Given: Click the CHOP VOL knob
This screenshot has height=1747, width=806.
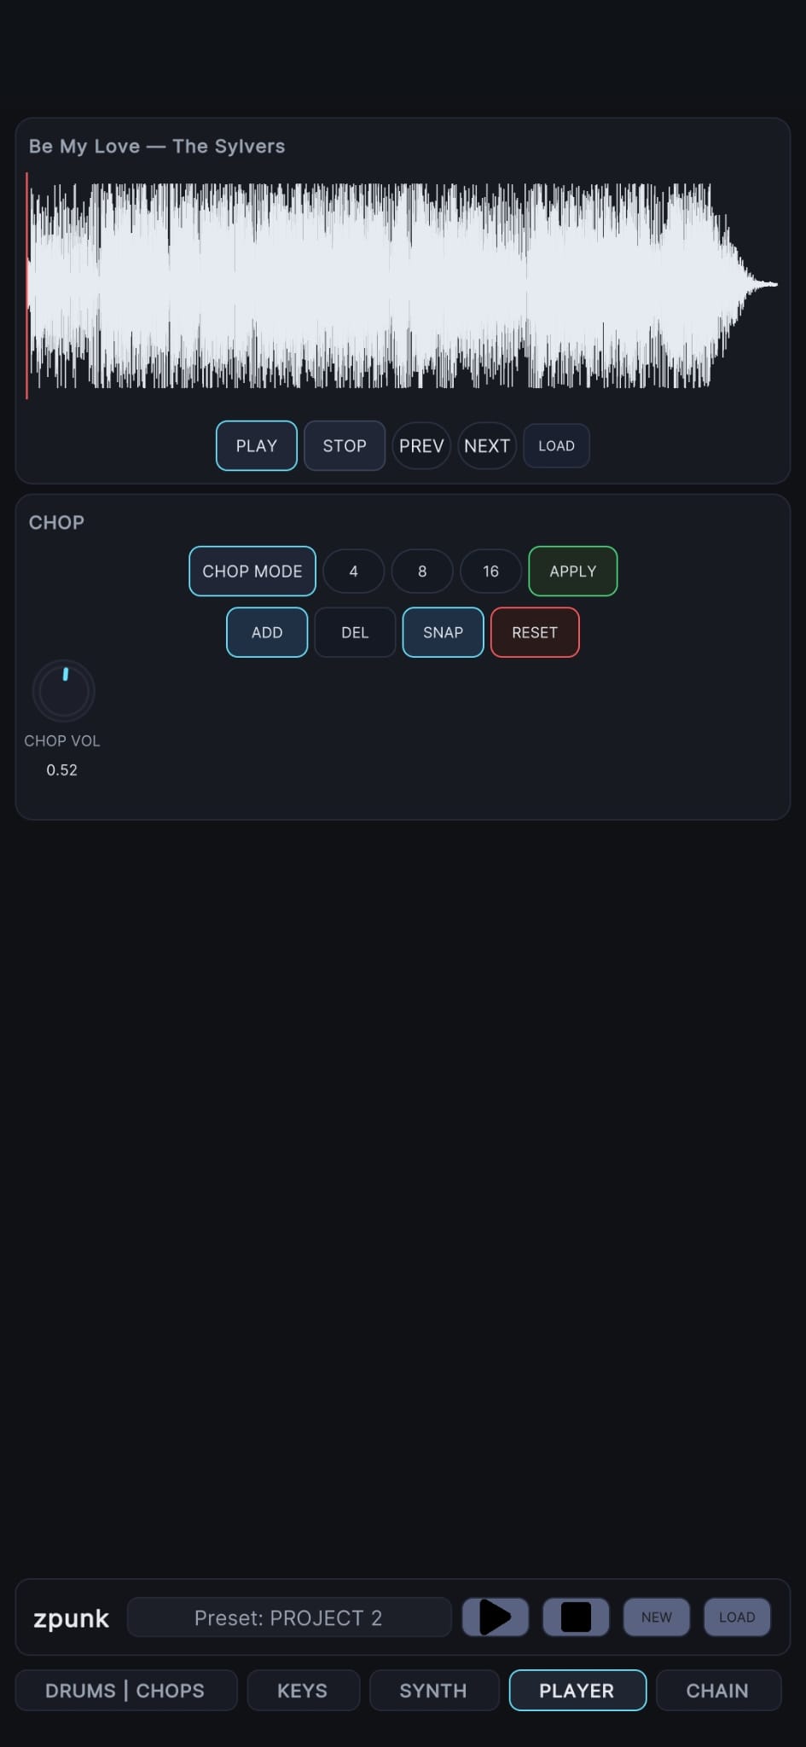Looking at the screenshot, I should (x=63, y=691).
